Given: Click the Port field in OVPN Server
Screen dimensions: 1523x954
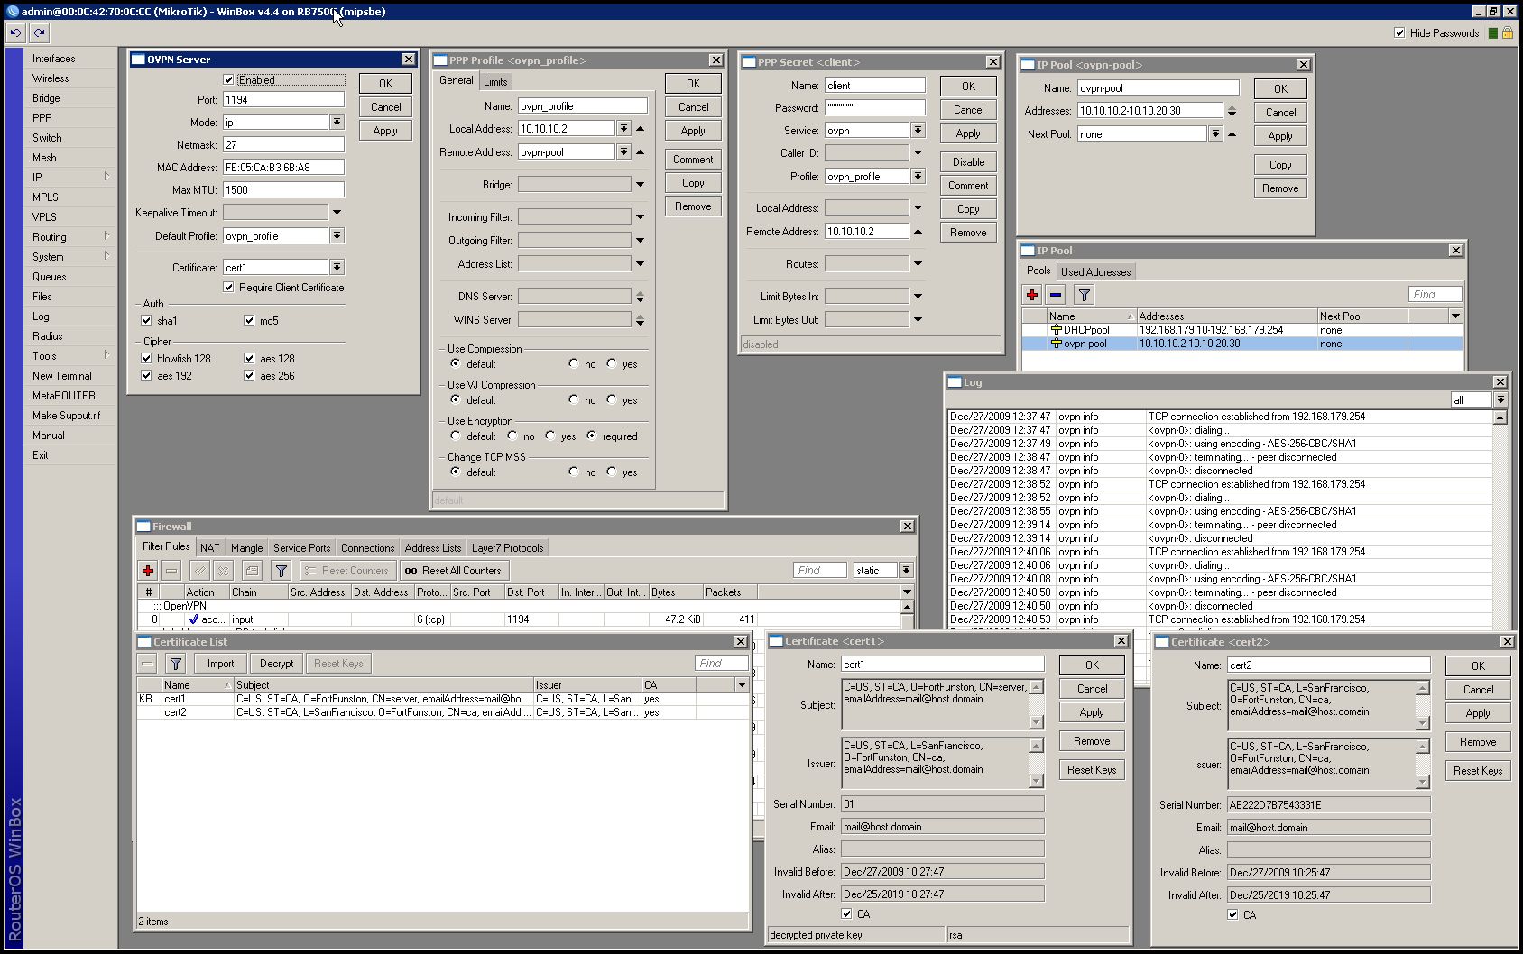Looking at the screenshot, I should [x=283, y=100].
